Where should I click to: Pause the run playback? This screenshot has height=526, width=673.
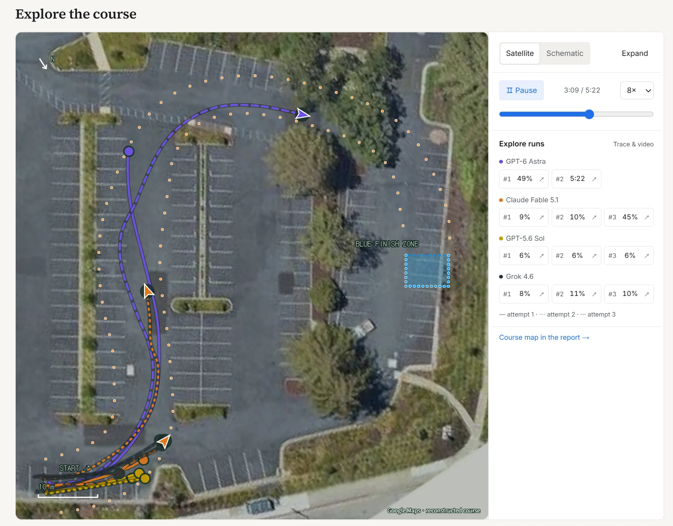522,90
